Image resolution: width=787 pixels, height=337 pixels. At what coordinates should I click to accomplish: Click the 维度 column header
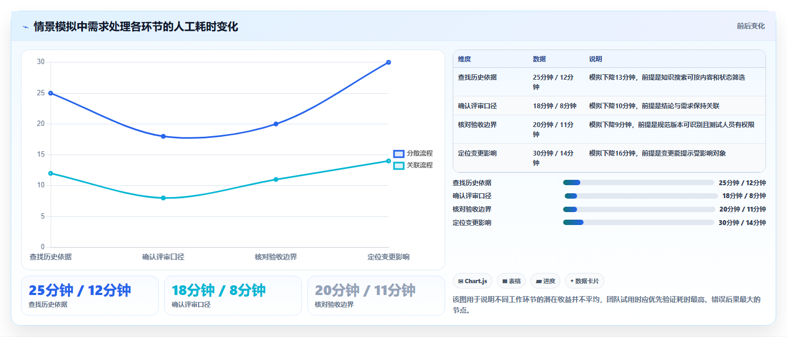pyautogui.click(x=465, y=59)
